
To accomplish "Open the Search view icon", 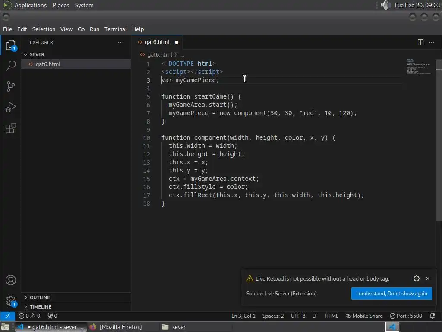I will click(11, 66).
